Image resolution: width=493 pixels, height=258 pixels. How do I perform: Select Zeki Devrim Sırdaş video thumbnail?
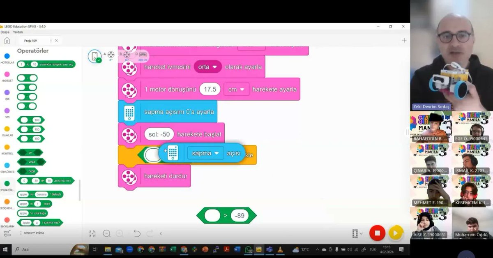pos(452,55)
